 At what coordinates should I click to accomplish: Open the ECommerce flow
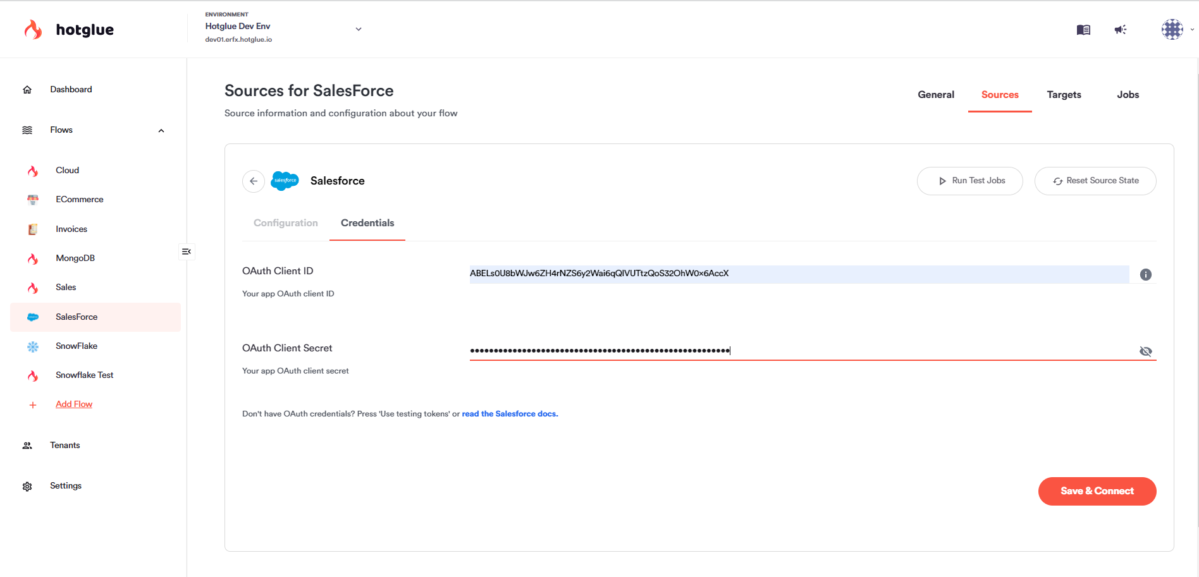point(80,200)
